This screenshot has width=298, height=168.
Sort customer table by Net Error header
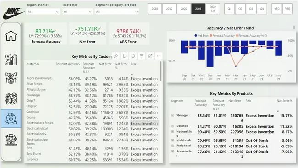[105, 64]
